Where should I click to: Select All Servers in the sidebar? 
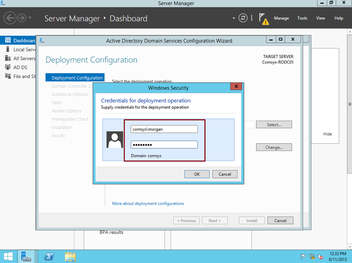18,58
